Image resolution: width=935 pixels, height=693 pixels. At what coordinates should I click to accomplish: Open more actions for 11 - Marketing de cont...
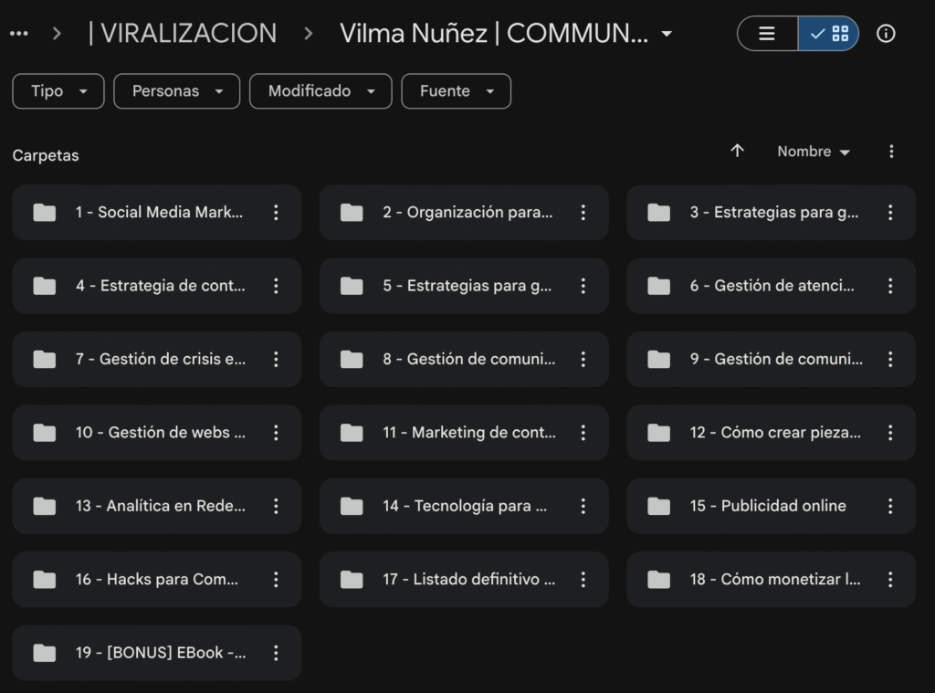tap(583, 433)
